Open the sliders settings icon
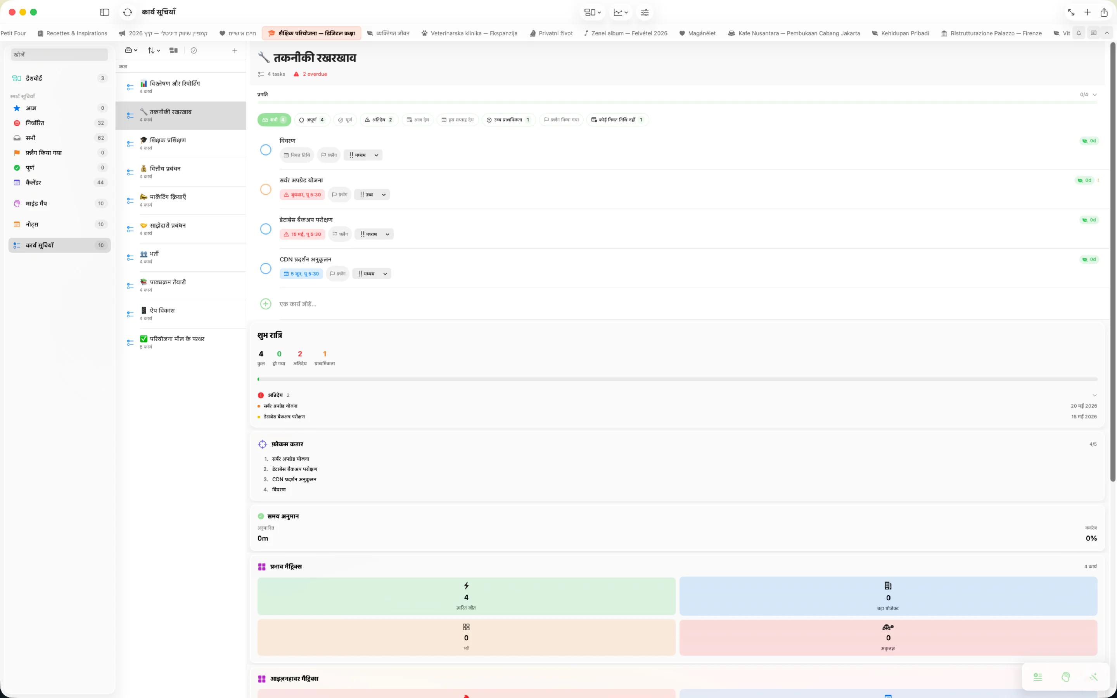Viewport: 1117px width, 698px height. coord(644,12)
